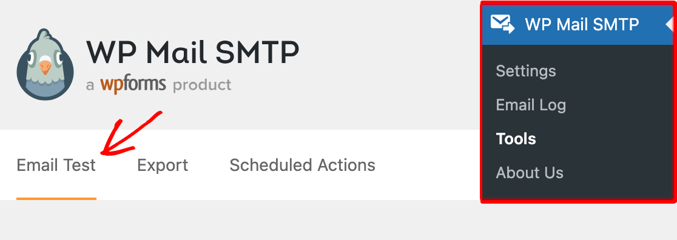The width and height of the screenshot is (677, 240).
Task: Click the red hand-drawn arrow annotation
Action: (x=131, y=133)
